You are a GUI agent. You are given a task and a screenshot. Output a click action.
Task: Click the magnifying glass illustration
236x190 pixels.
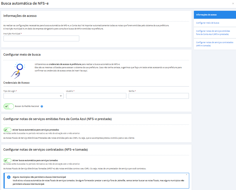18,71
